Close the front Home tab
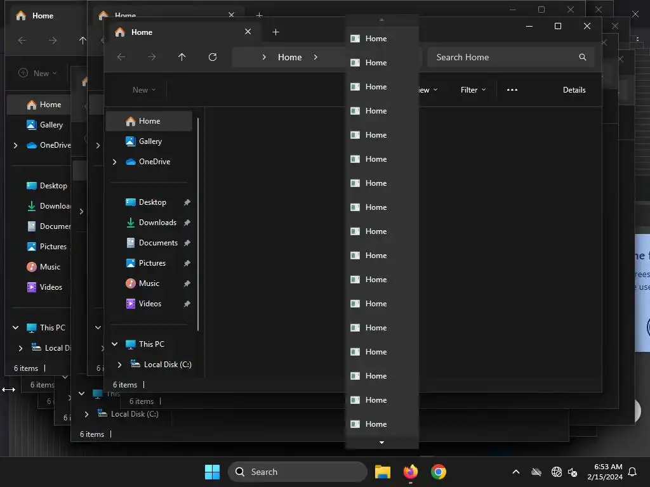The width and height of the screenshot is (650, 487). (x=248, y=32)
